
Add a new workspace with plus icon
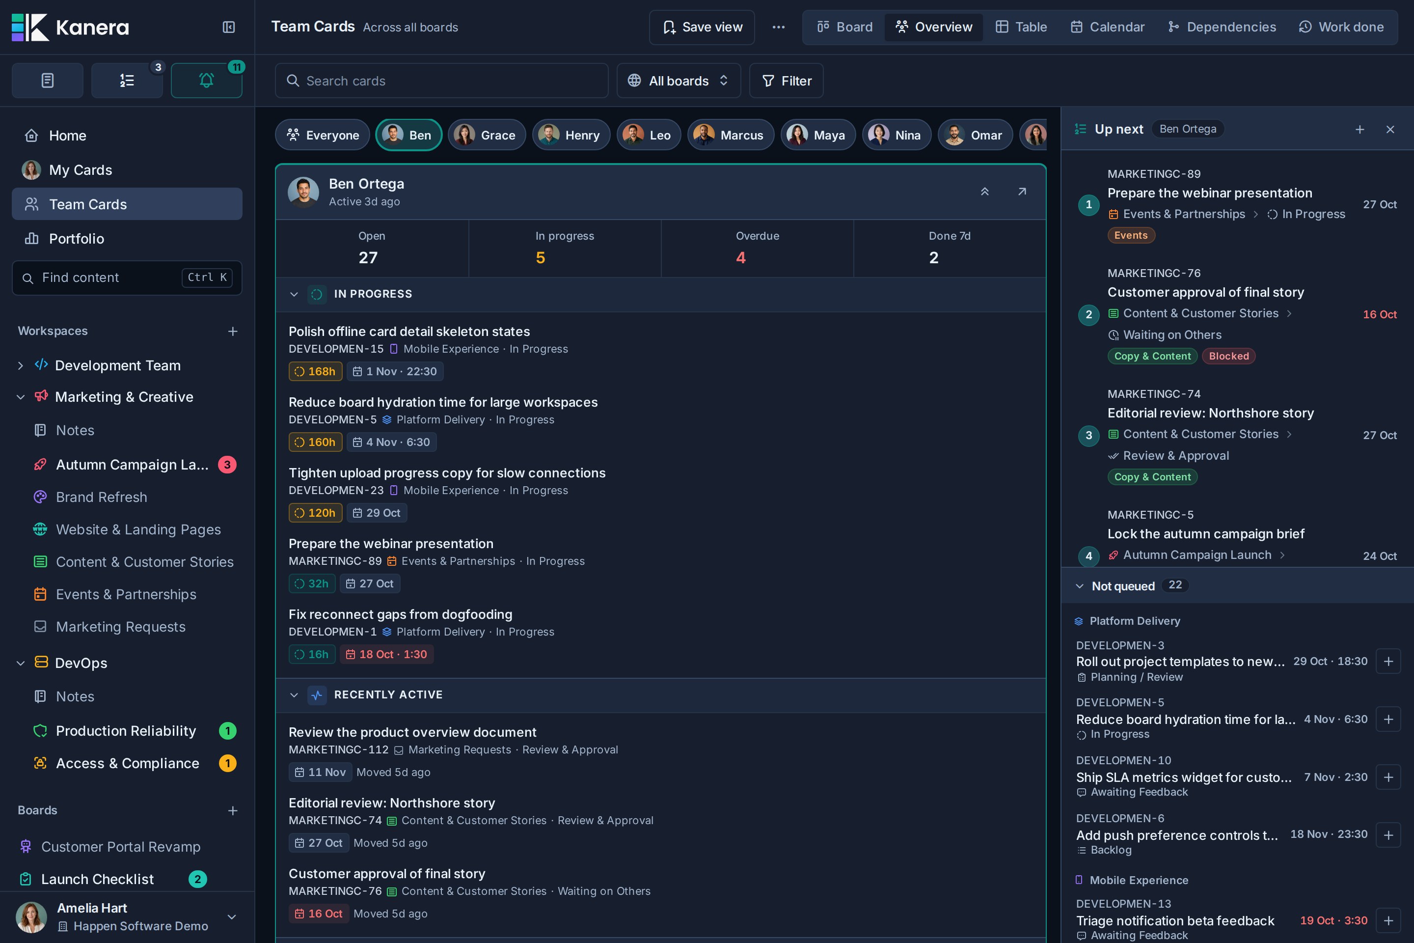[233, 332]
